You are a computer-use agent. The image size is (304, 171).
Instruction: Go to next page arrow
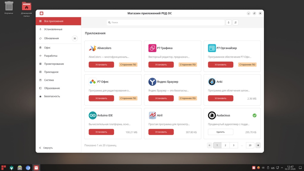(x=258, y=145)
